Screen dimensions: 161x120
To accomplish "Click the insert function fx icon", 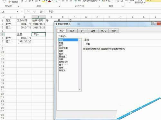I will [x=41, y=12].
